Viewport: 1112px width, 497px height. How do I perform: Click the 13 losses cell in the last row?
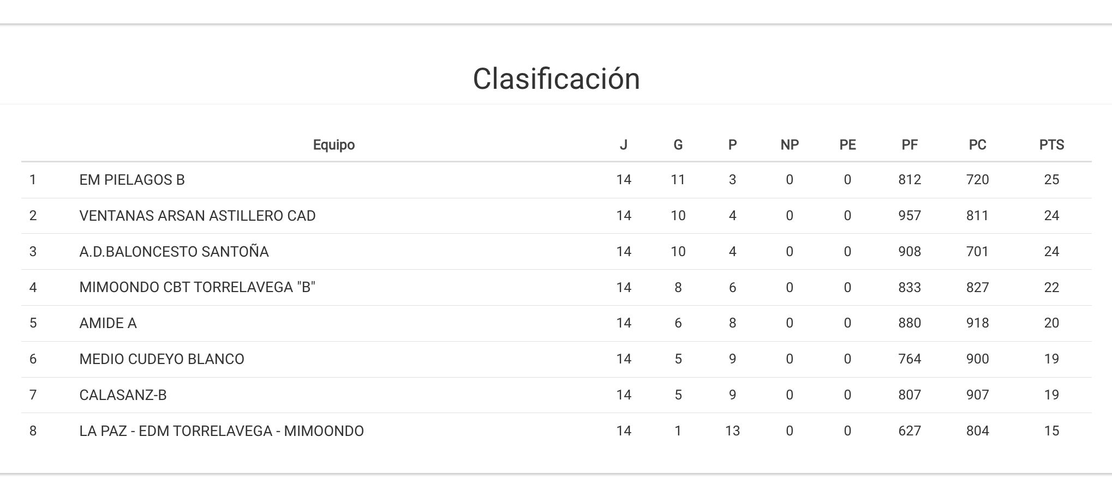point(732,431)
